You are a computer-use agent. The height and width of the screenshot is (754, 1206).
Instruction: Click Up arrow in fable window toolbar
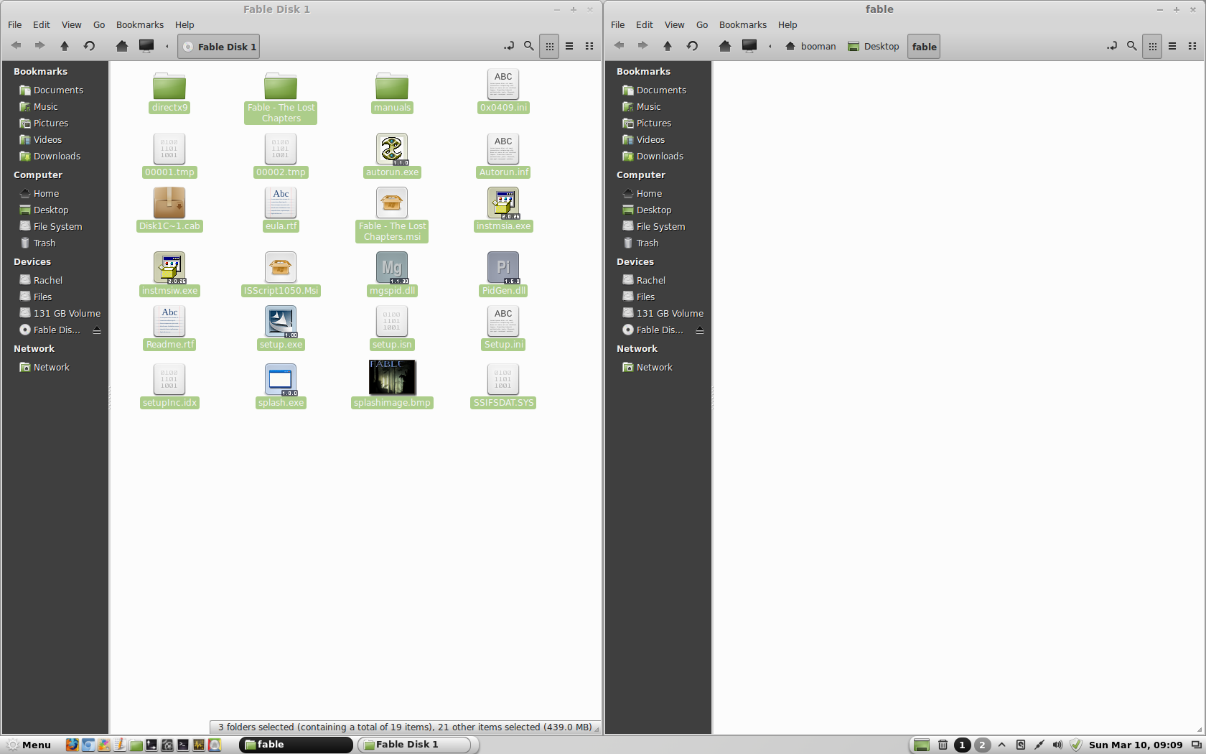pyautogui.click(x=668, y=46)
